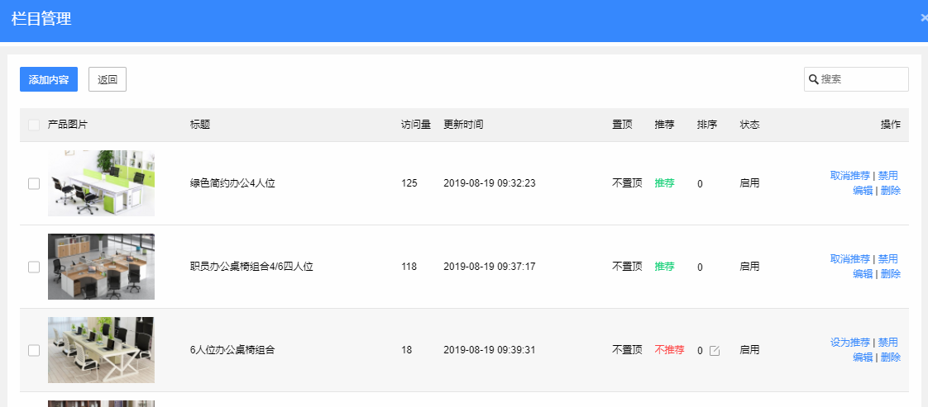Click the 状态 column header
Screen dimensions: 928x407
[x=750, y=125]
